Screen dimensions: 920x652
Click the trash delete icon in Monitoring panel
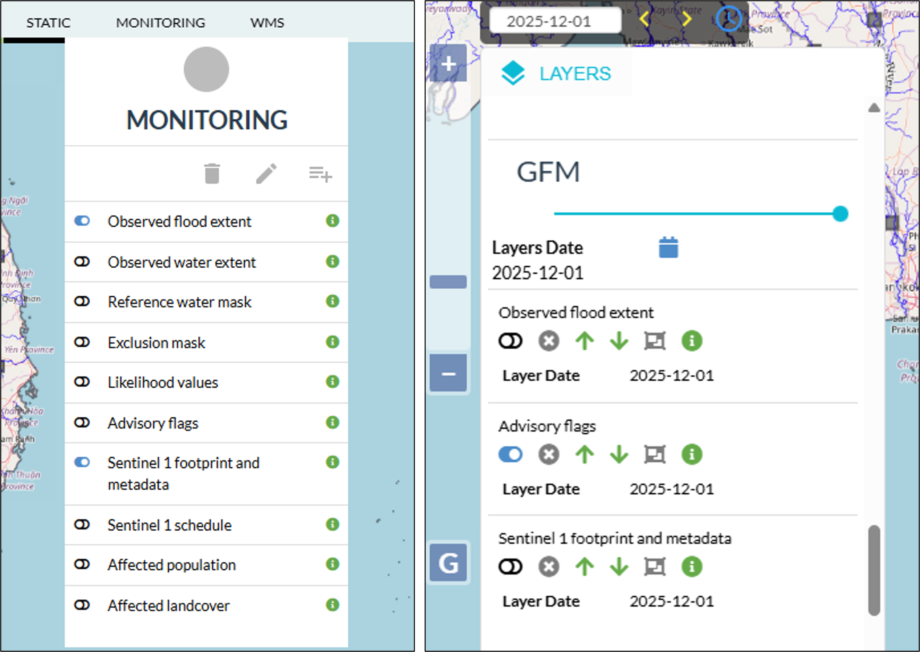point(212,173)
